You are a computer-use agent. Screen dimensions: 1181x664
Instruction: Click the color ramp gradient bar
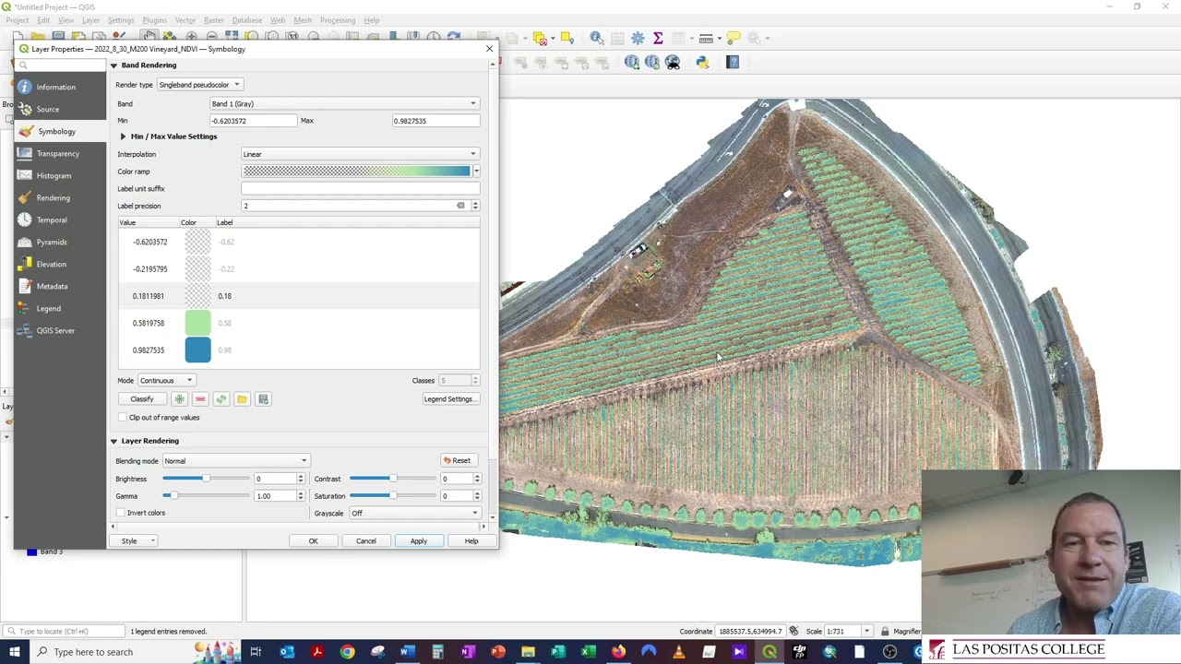tap(356, 172)
